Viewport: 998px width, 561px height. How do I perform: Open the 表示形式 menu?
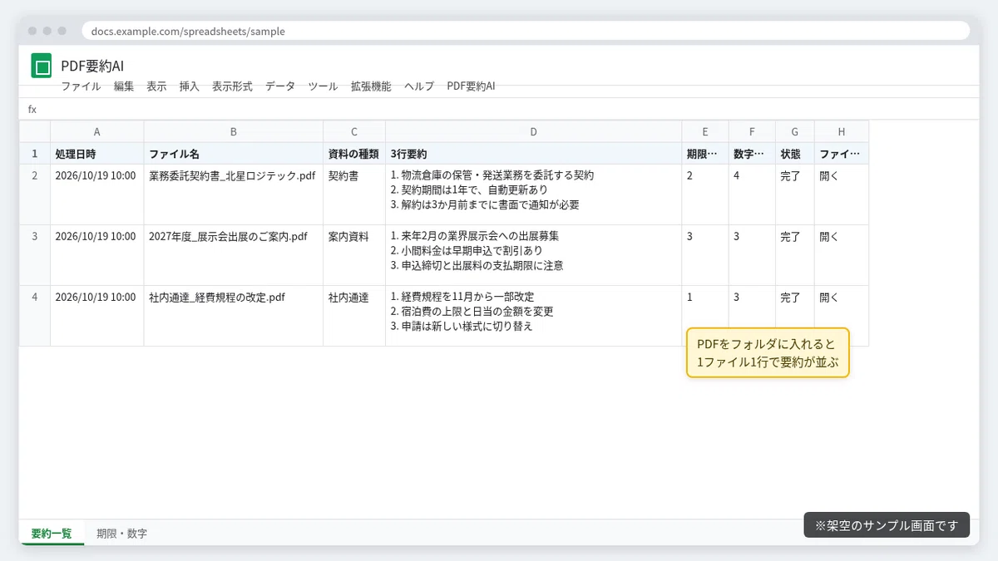pyautogui.click(x=232, y=86)
